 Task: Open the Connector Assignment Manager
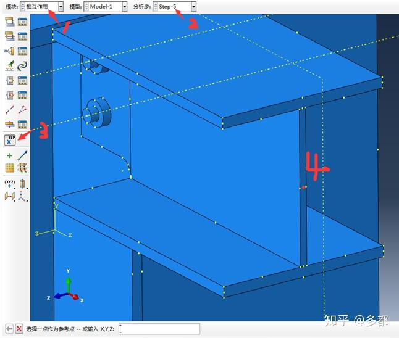22,95
